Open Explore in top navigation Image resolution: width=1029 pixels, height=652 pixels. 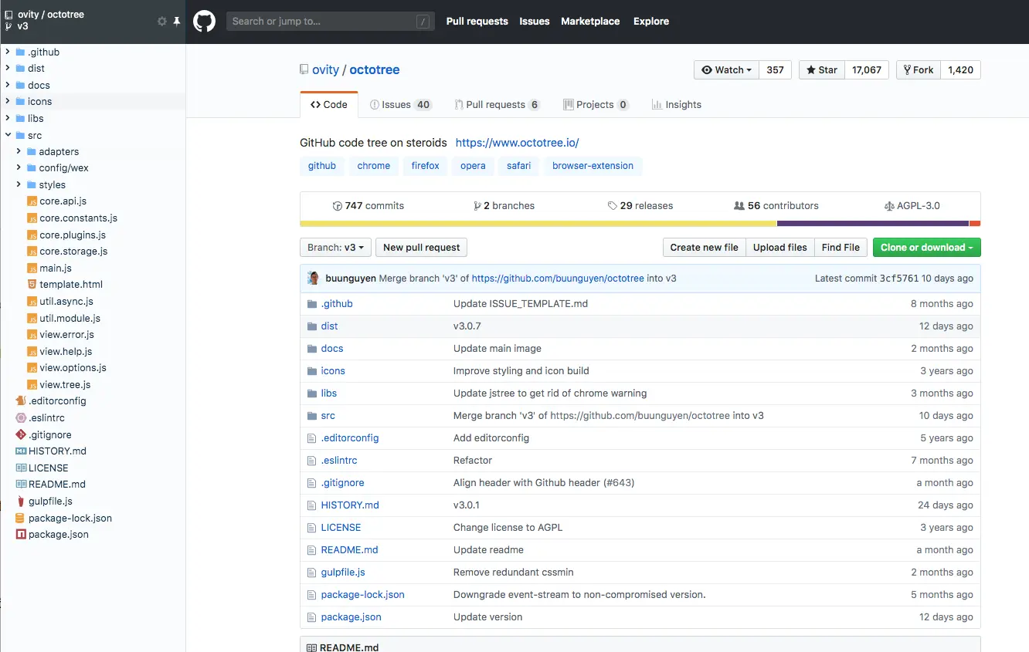651,22
